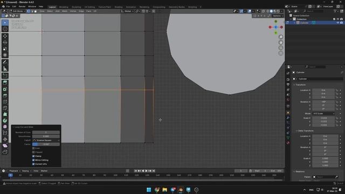The width and height of the screenshot is (345, 194).
Task: Click the viewport pan hand gizmo
Action: 281,42
